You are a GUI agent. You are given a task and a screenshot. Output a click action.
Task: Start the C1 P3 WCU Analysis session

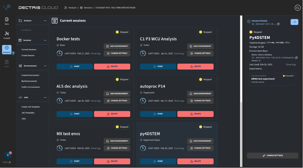158,66
